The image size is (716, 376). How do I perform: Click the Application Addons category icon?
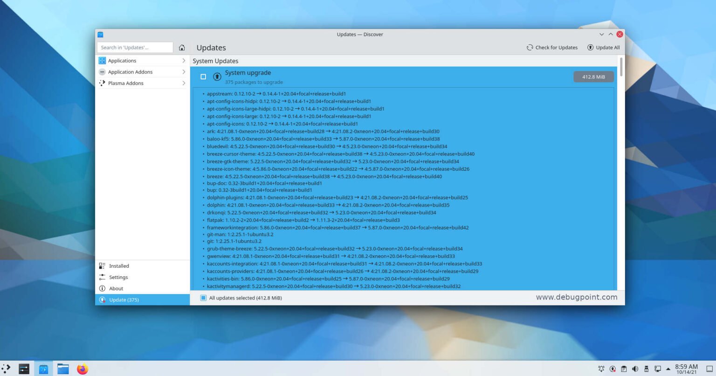[102, 72]
